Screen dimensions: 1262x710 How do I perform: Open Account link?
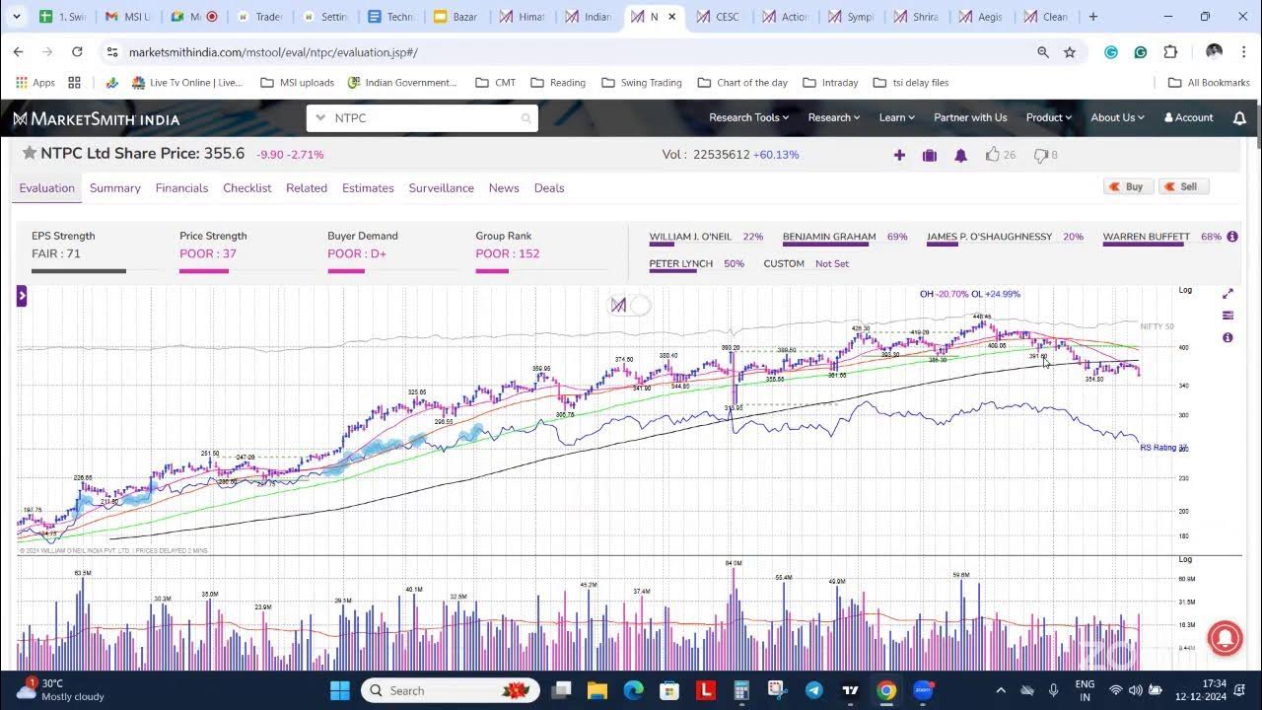coord(1189,117)
